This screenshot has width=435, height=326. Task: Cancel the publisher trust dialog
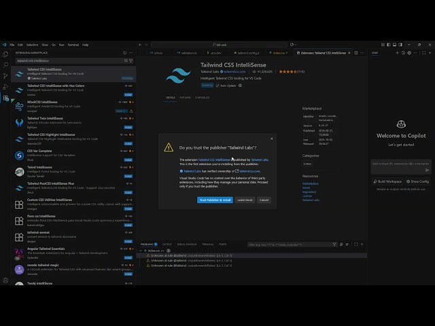click(x=264, y=200)
